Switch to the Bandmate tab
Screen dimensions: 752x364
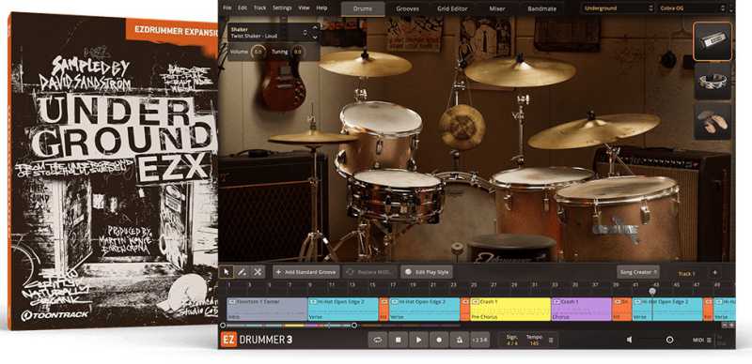pyautogui.click(x=542, y=8)
